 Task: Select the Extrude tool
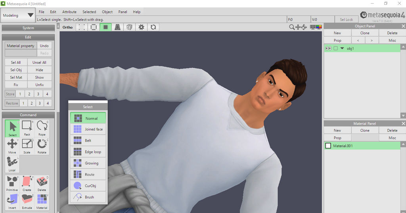27,202
